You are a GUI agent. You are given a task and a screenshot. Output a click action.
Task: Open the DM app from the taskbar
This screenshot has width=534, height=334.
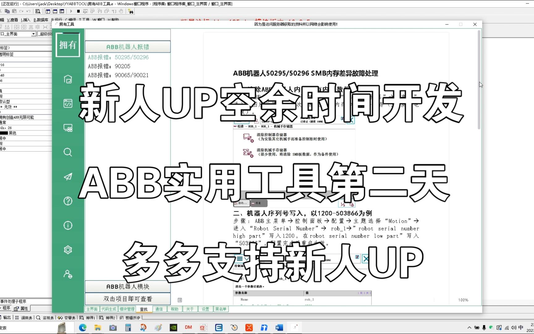tap(188, 327)
